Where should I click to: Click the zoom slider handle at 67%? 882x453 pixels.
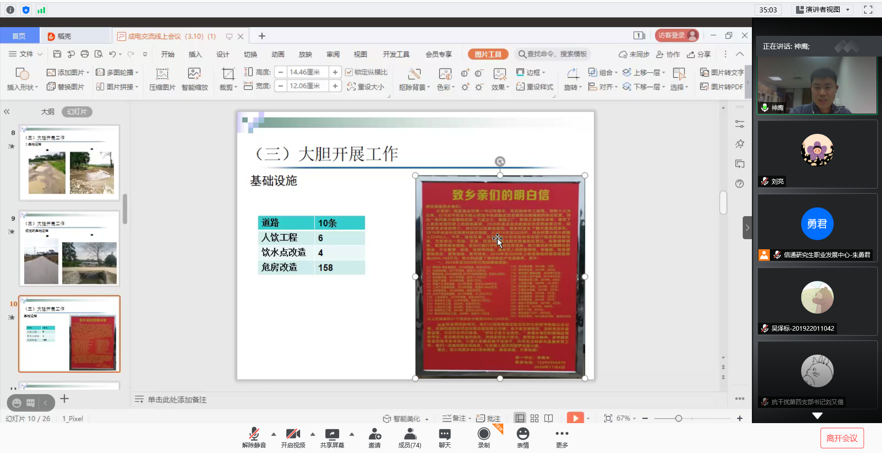[678, 418]
